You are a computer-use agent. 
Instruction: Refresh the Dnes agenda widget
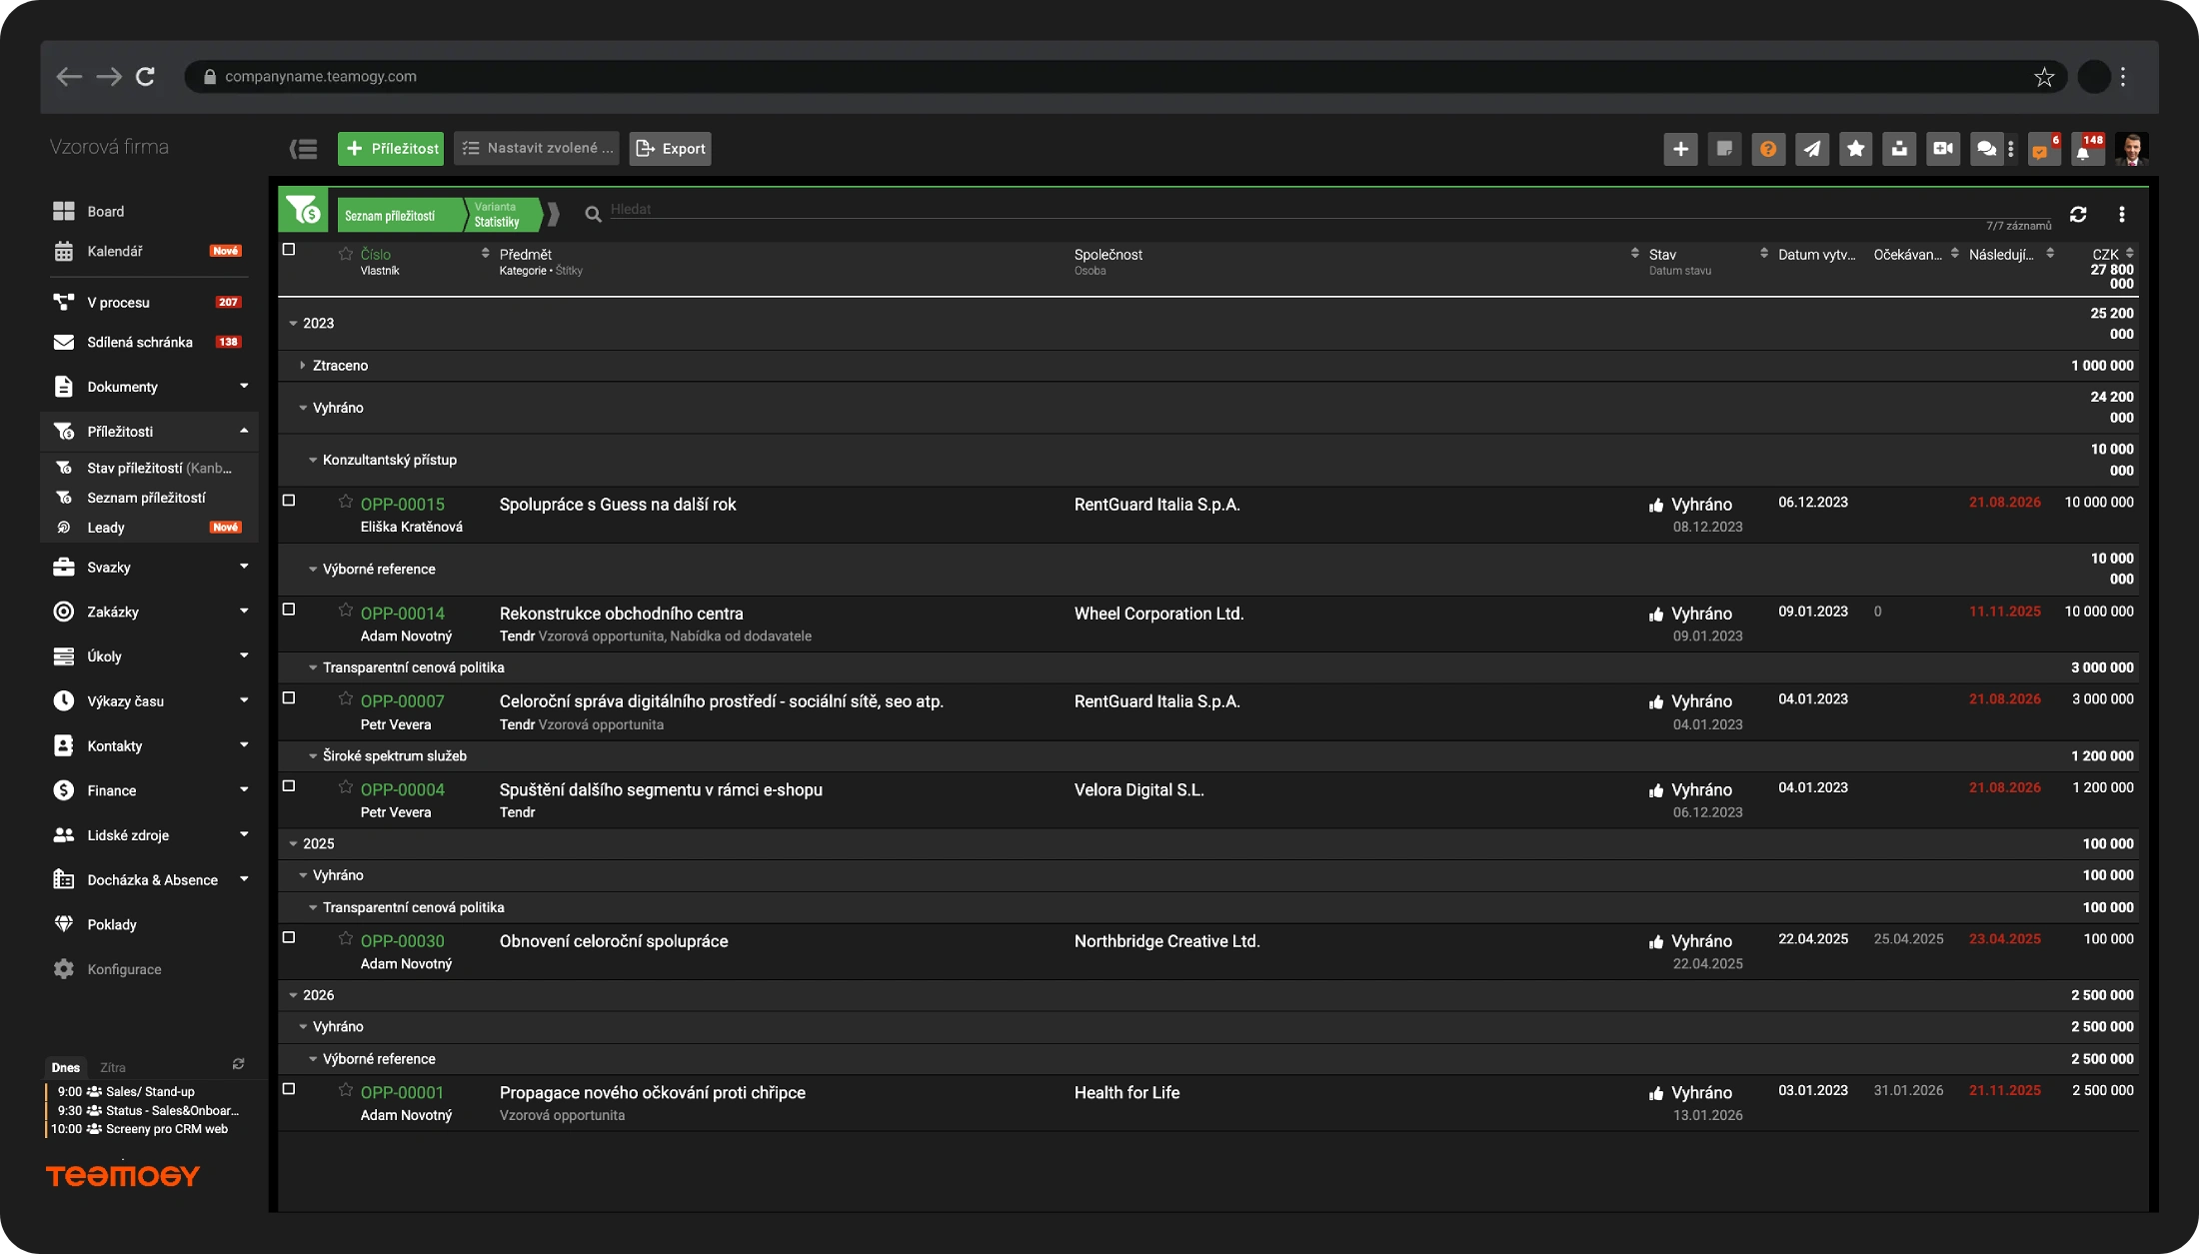tap(239, 1064)
